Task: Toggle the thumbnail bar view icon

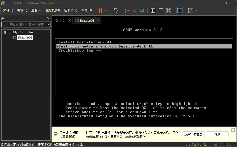Action: 161,11
